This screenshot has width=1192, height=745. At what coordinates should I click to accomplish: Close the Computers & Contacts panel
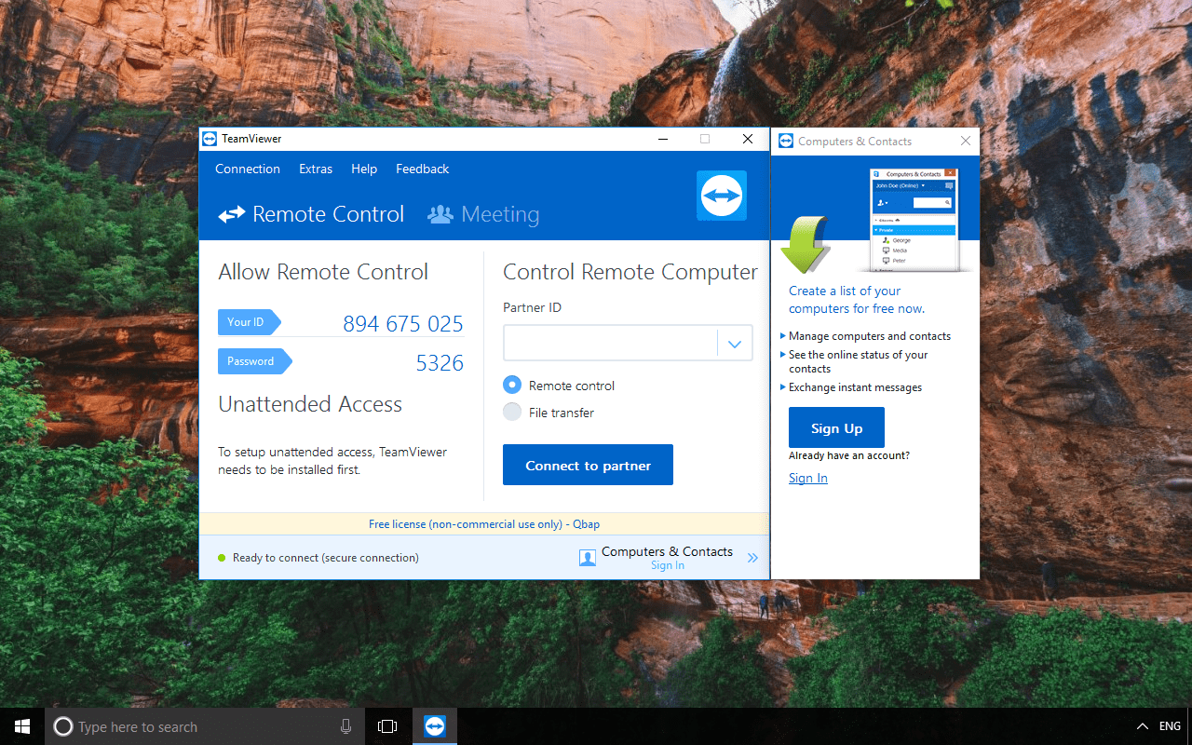pyautogui.click(x=966, y=141)
